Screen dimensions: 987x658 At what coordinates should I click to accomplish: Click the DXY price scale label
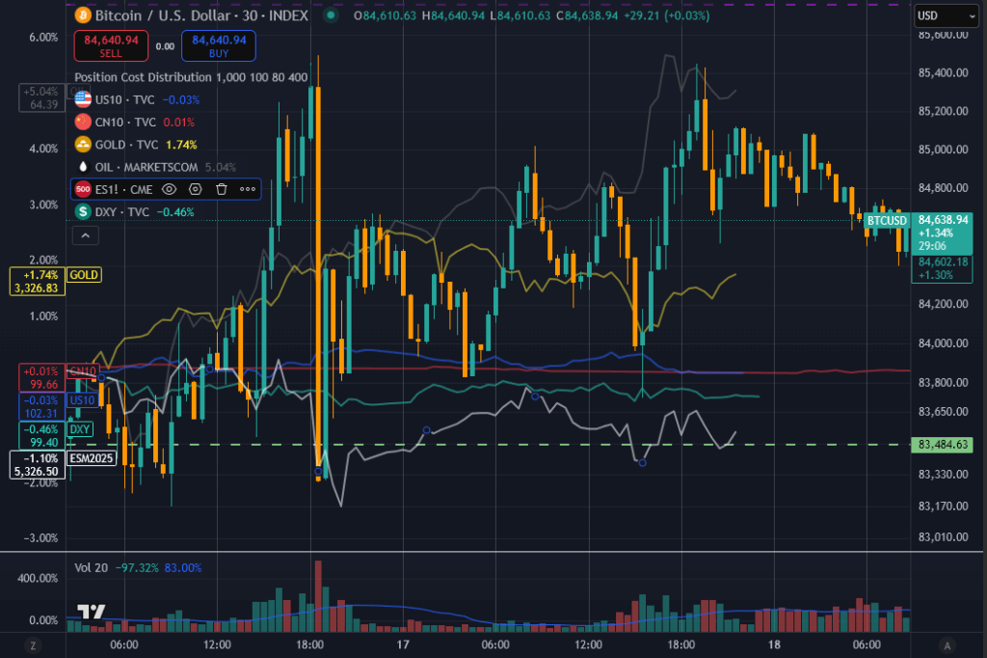coord(80,429)
